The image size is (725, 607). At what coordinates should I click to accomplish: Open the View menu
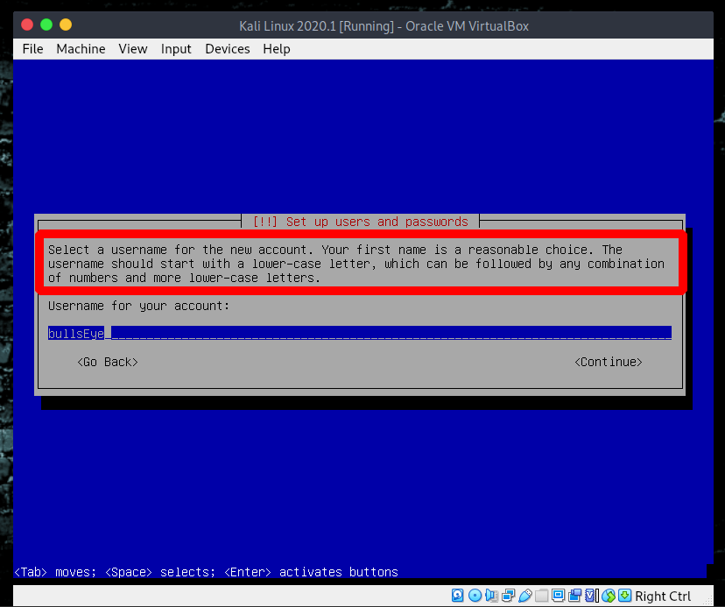click(133, 49)
